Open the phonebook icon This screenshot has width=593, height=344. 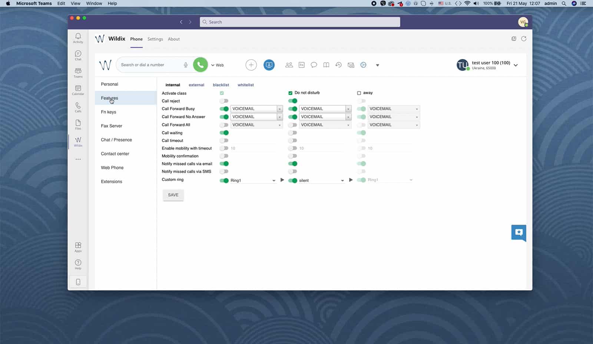(326, 65)
